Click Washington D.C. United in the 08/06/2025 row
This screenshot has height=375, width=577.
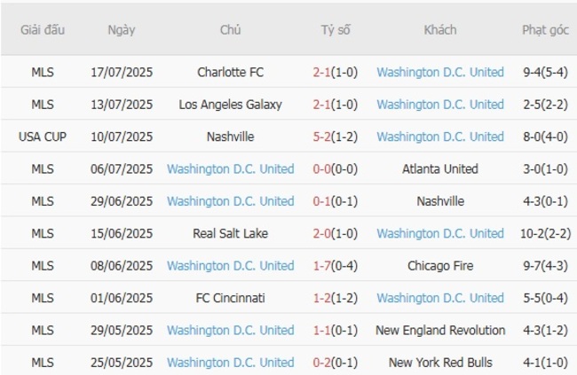tap(230, 265)
